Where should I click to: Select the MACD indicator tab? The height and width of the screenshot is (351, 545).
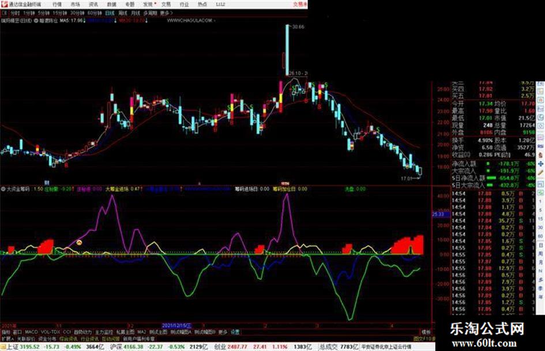point(31,332)
